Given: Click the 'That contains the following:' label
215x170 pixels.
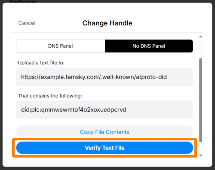Looking at the screenshot, I should coord(50,96).
